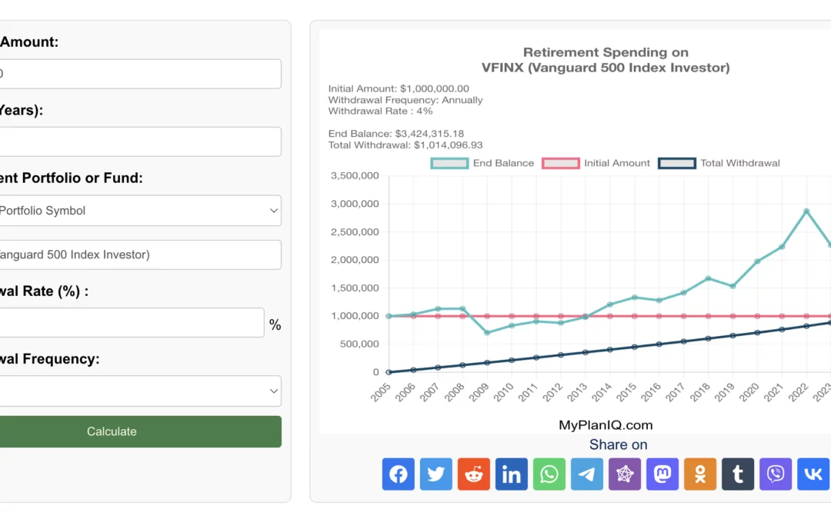Share the chart via Viber
Viewport: 831px width, 519px height.
pos(776,474)
